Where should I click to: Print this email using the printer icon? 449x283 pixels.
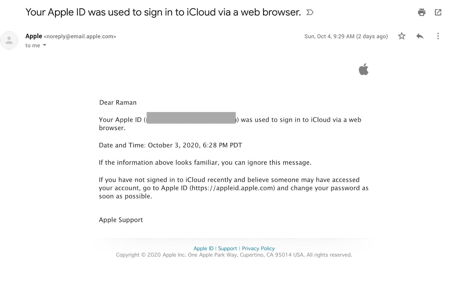point(421,12)
